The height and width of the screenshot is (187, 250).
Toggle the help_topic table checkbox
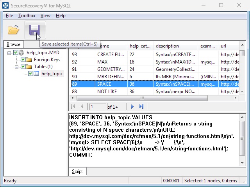point(30,74)
